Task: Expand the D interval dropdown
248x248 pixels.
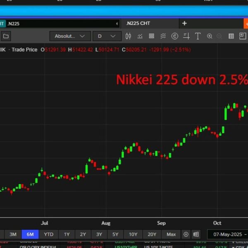Action: [x=107, y=36]
